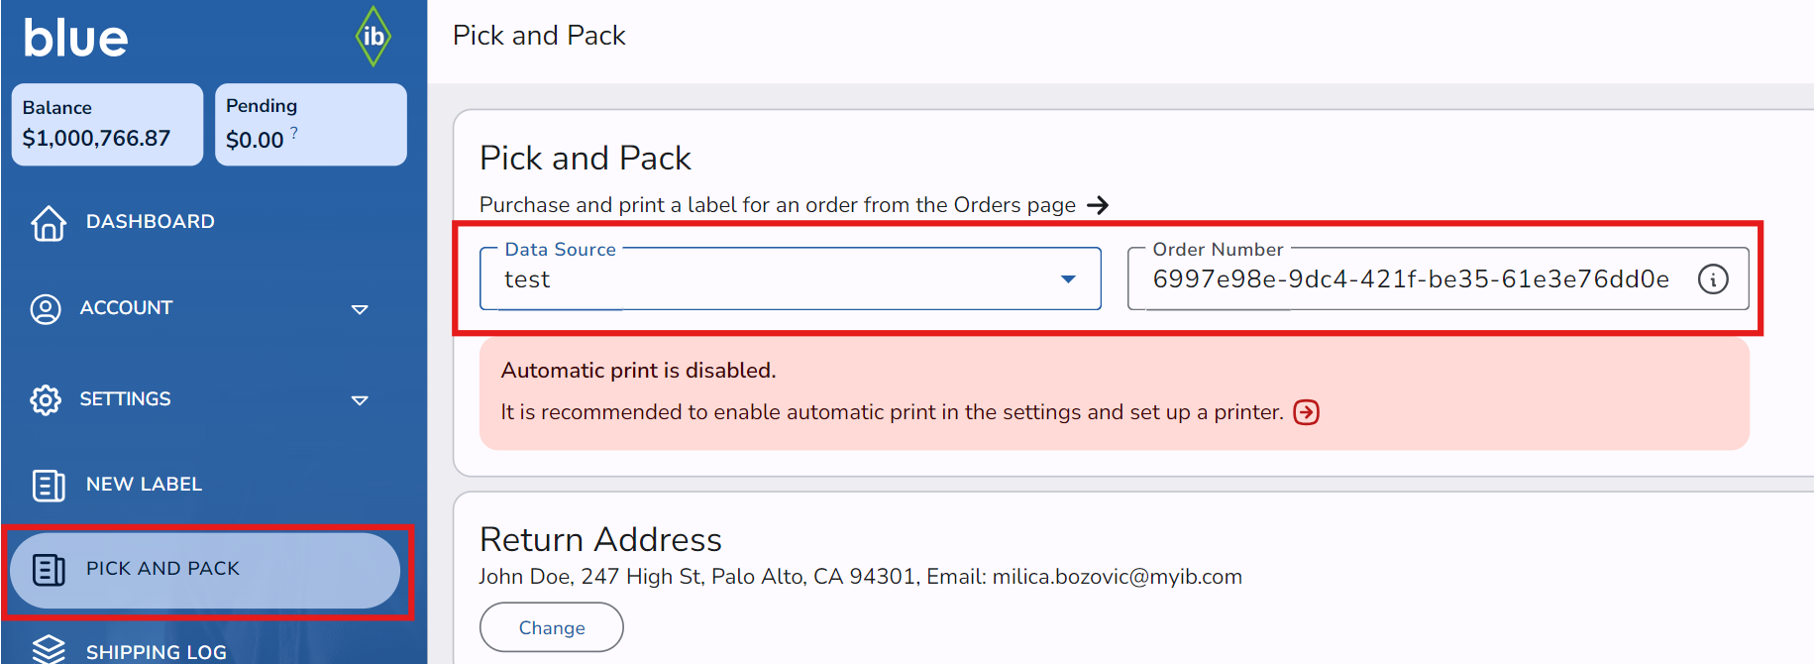Click the Dashboard home icon
Viewport: 1814px width, 664px height.
[48, 223]
